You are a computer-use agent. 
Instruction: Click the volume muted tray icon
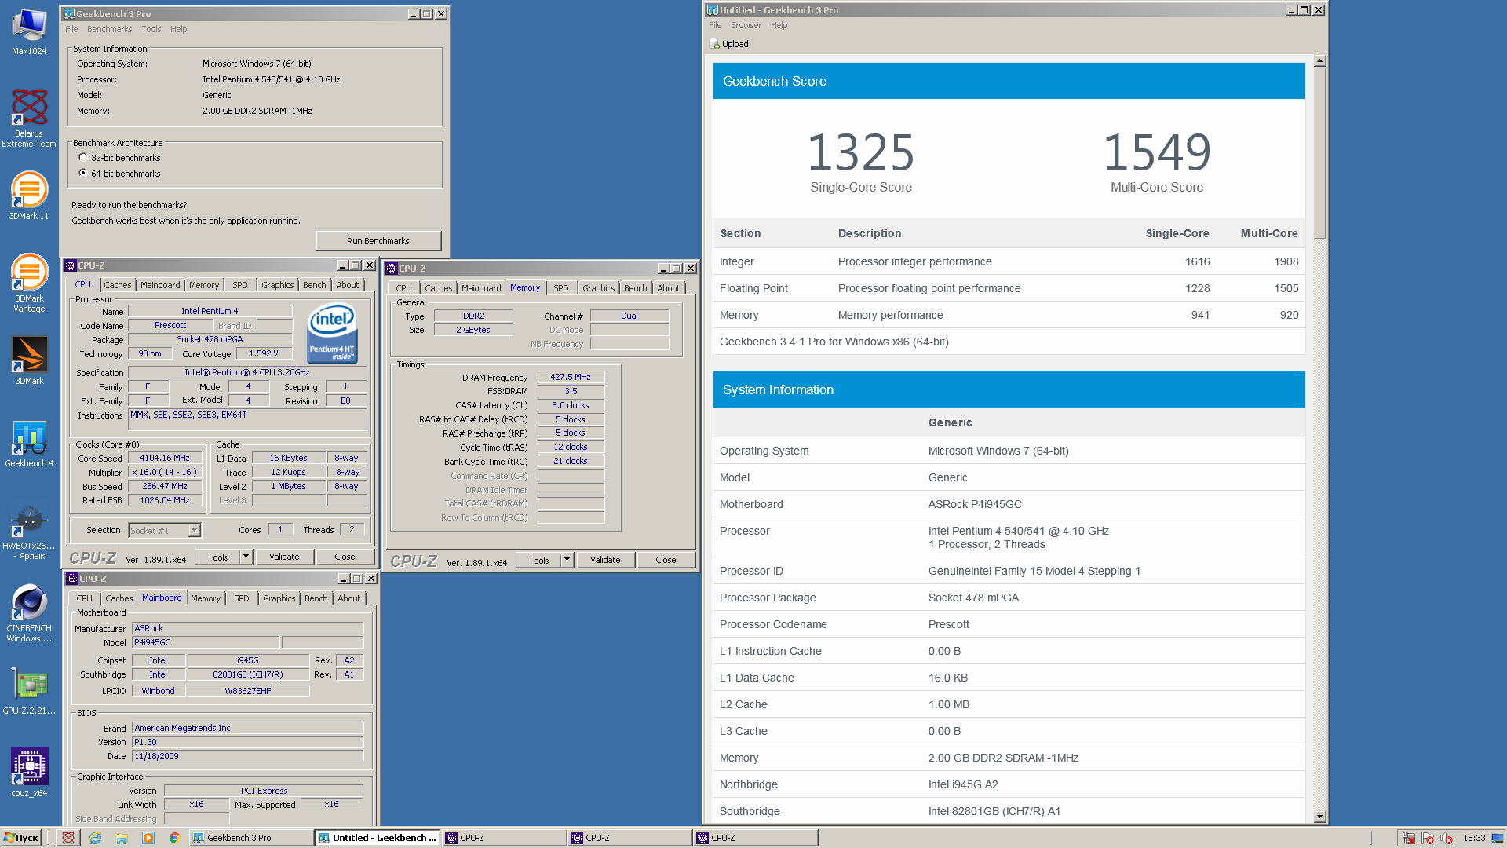1447,838
